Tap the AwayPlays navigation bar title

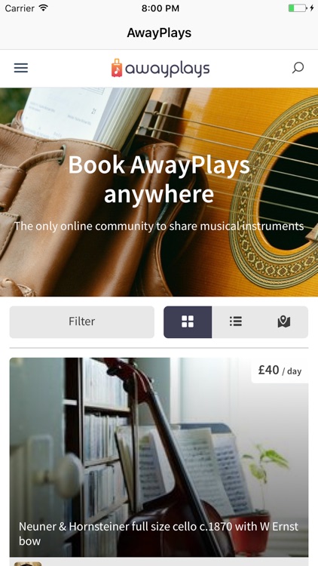point(159,33)
